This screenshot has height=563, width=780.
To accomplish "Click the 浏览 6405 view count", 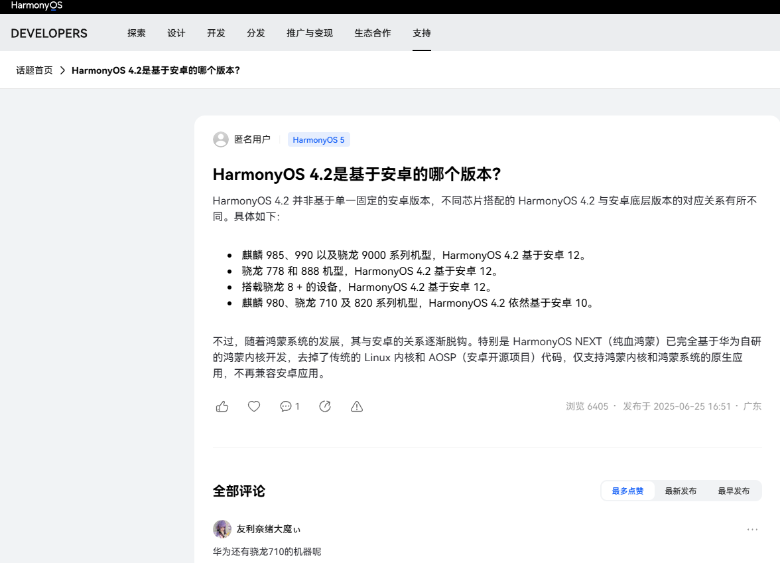I will pyautogui.click(x=587, y=406).
